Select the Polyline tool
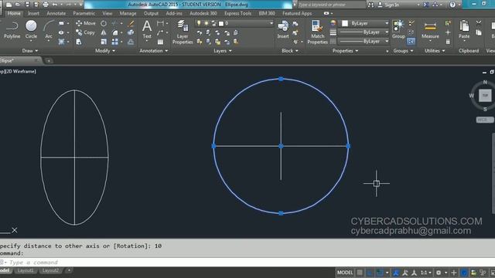The height and width of the screenshot is (278, 495). click(12, 29)
